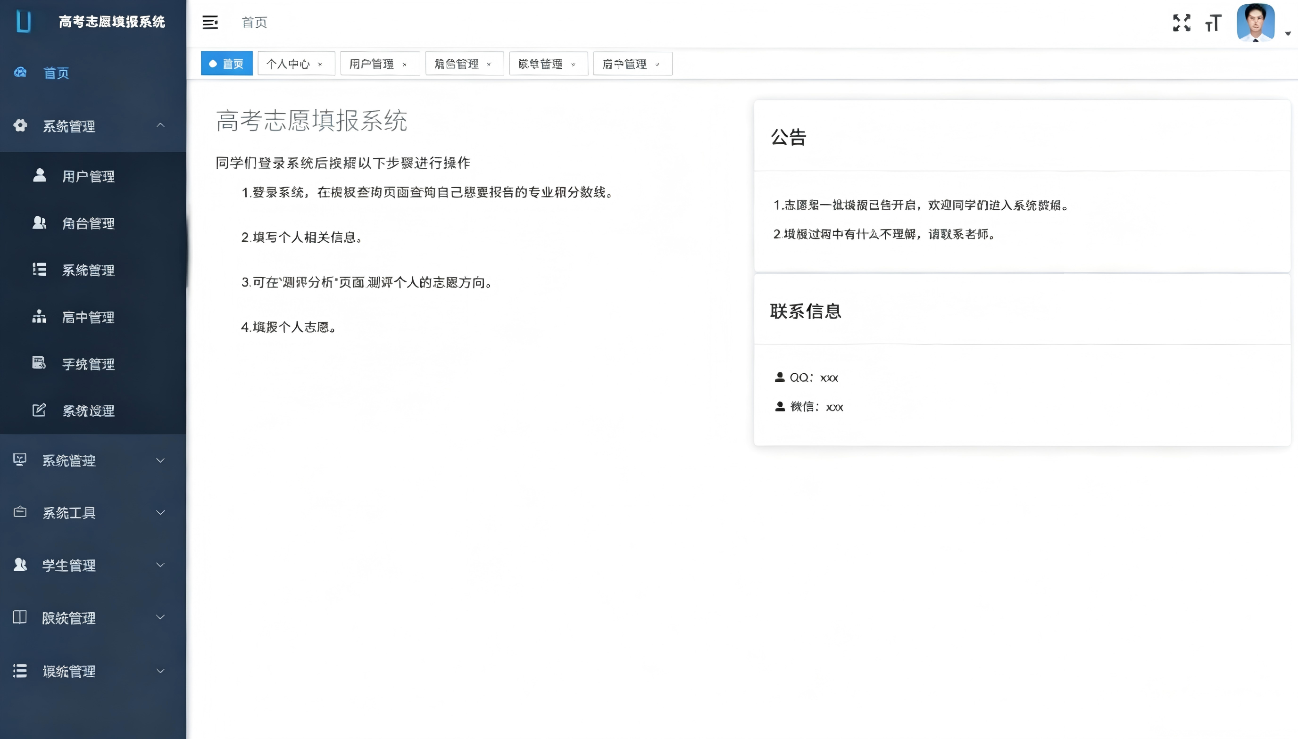Close the 用户管理 tab
This screenshot has height=739, width=1298.
(x=405, y=65)
